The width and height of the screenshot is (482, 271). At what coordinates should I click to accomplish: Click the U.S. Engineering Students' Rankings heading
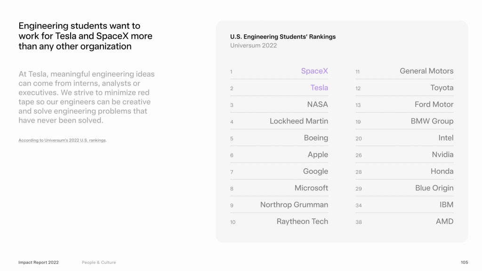283,37
